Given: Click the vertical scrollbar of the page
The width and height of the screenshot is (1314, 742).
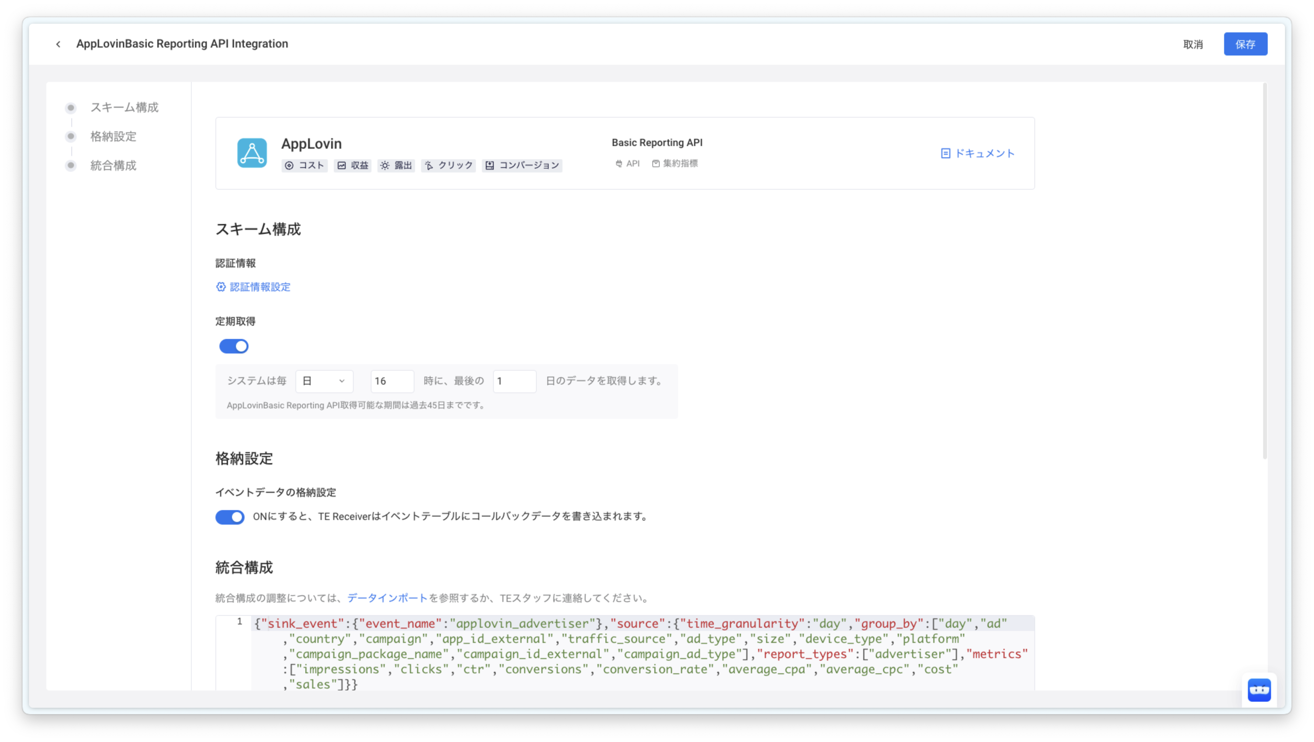Looking at the screenshot, I should 1264,270.
